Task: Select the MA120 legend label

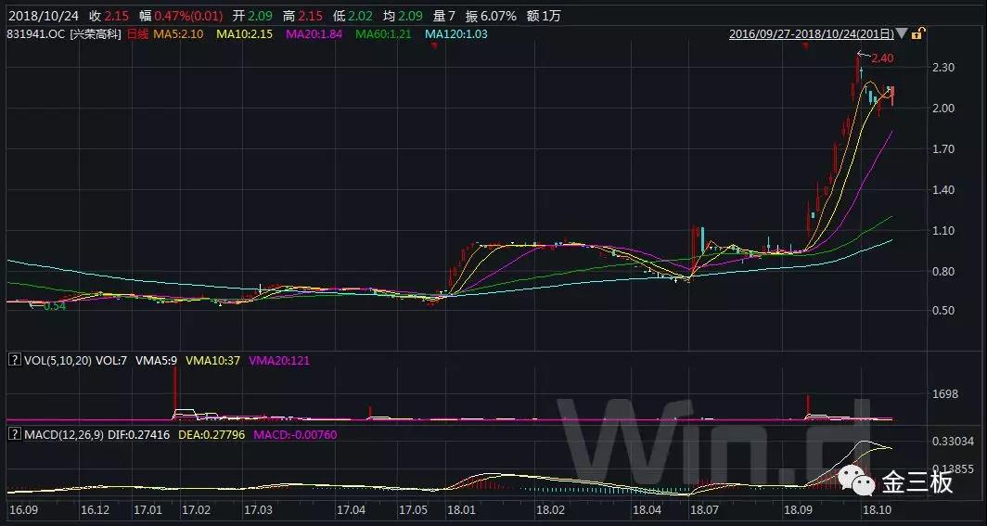Action: [x=456, y=34]
